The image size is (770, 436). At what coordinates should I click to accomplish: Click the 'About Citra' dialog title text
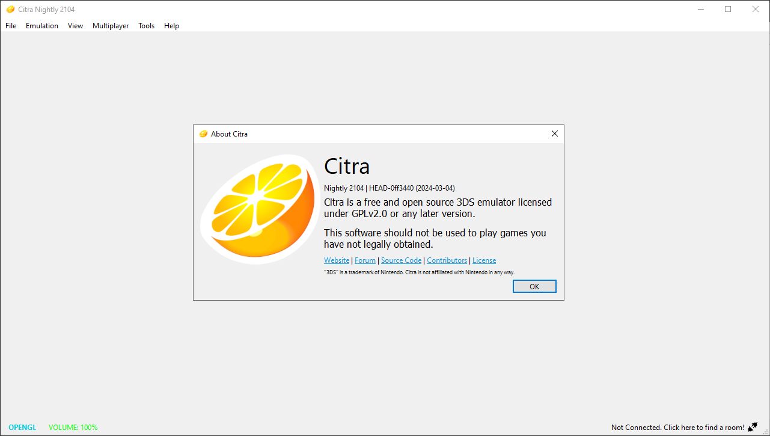[229, 134]
